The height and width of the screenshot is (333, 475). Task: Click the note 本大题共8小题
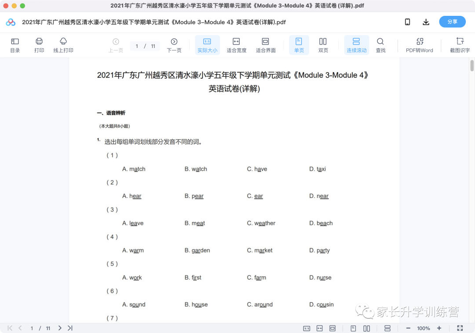[x=114, y=126]
